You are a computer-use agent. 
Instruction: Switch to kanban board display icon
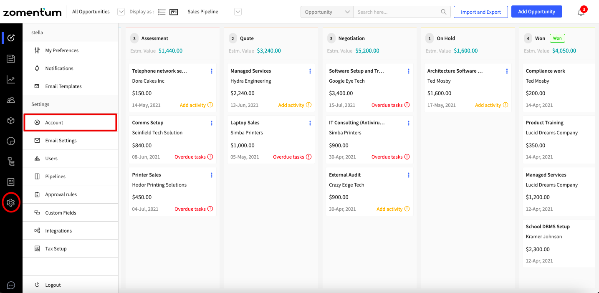(174, 12)
